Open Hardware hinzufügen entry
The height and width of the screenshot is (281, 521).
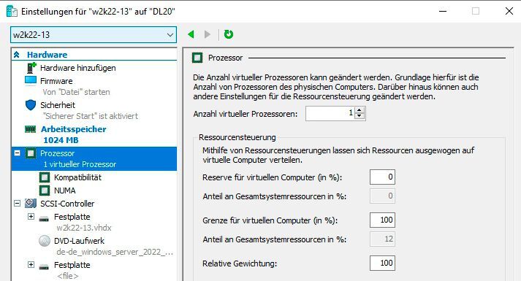tap(77, 68)
